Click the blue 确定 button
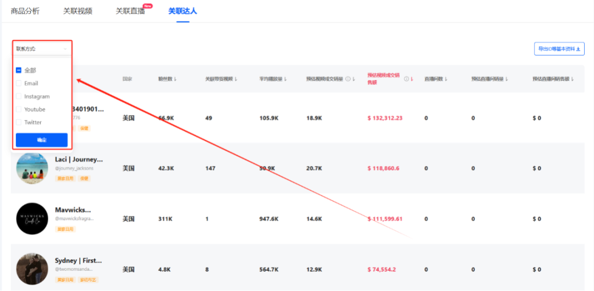 point(42,140)
